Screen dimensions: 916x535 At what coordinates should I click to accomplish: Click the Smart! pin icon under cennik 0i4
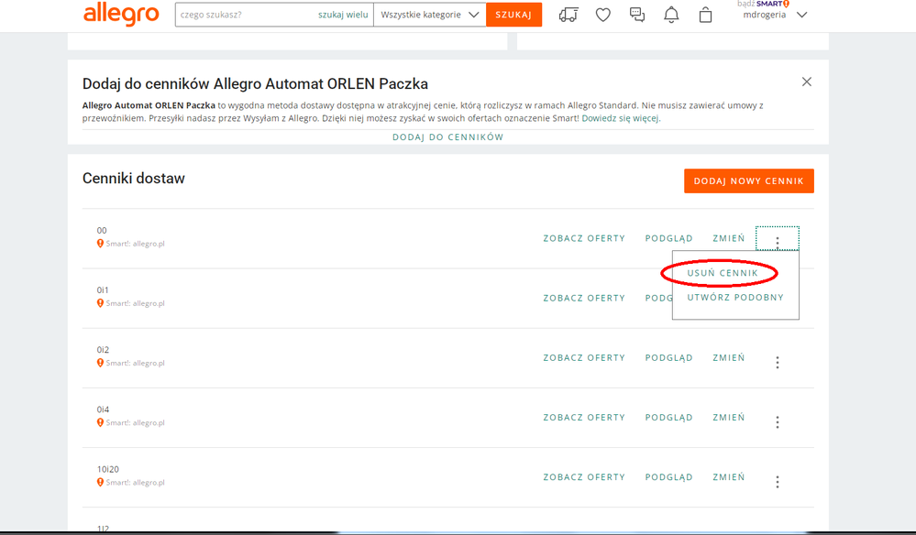[x=100, y=422]
